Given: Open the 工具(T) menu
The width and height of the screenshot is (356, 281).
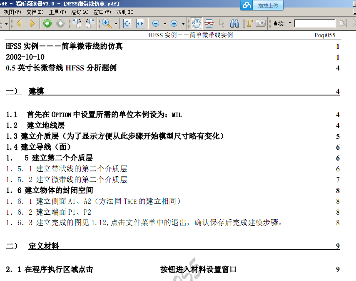Looking at the screenshot, I should click(x=57, y=12).
